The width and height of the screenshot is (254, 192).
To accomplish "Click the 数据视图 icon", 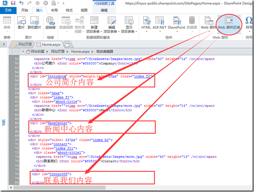I will (x=66, y=22).
